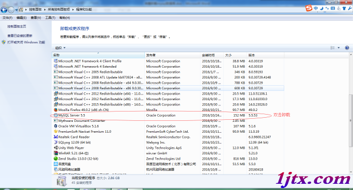This screenshot has width=353, height=190.
Task: Click Visual C++ 2012 Redistributable (x64) icon
Action: click(x=56, y=93)
